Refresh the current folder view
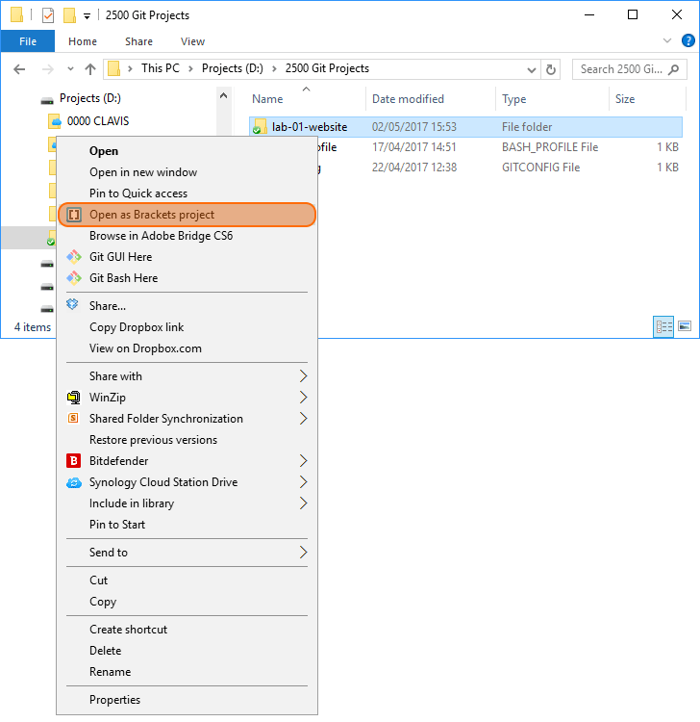This screenshot has width=700, height=722. pos(551,69)
